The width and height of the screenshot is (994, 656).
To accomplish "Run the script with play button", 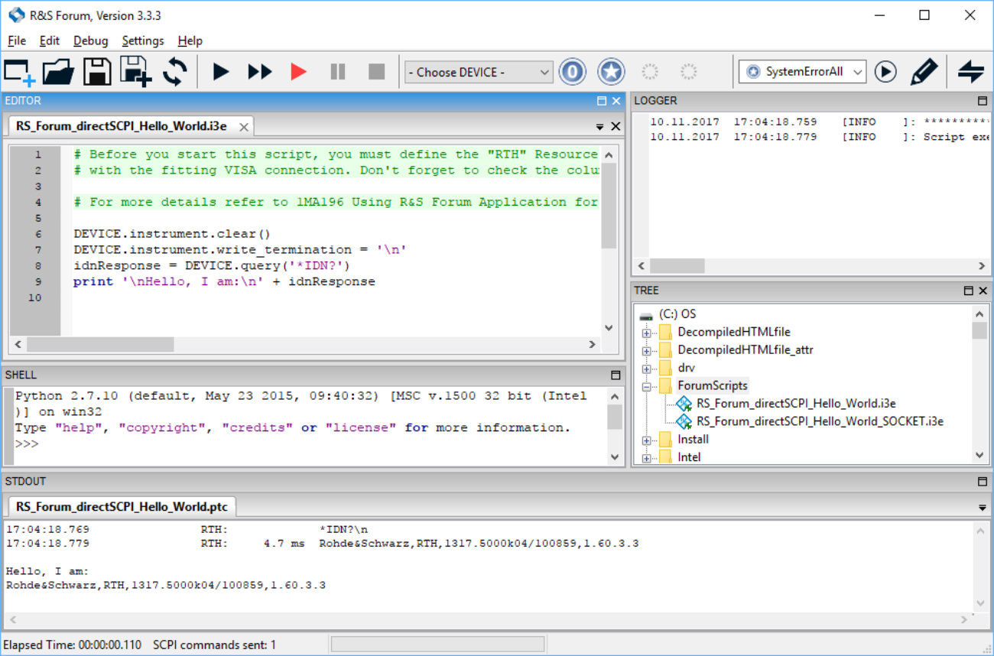I will point(221,72).
